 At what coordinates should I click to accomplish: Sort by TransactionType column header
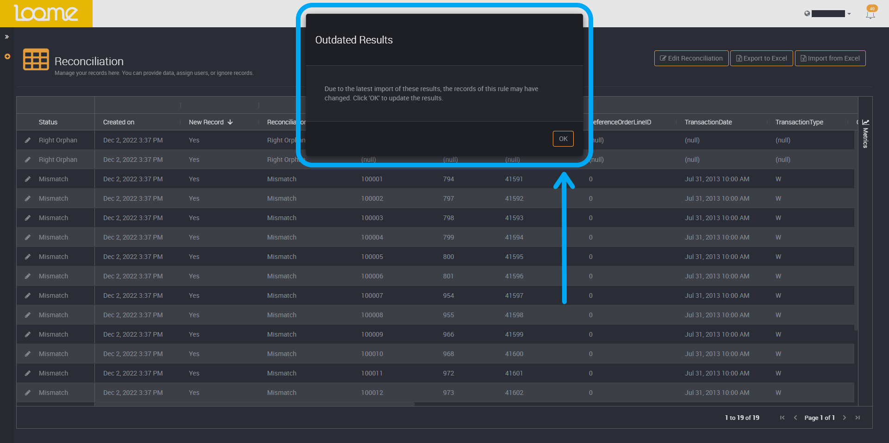[799, 122]
